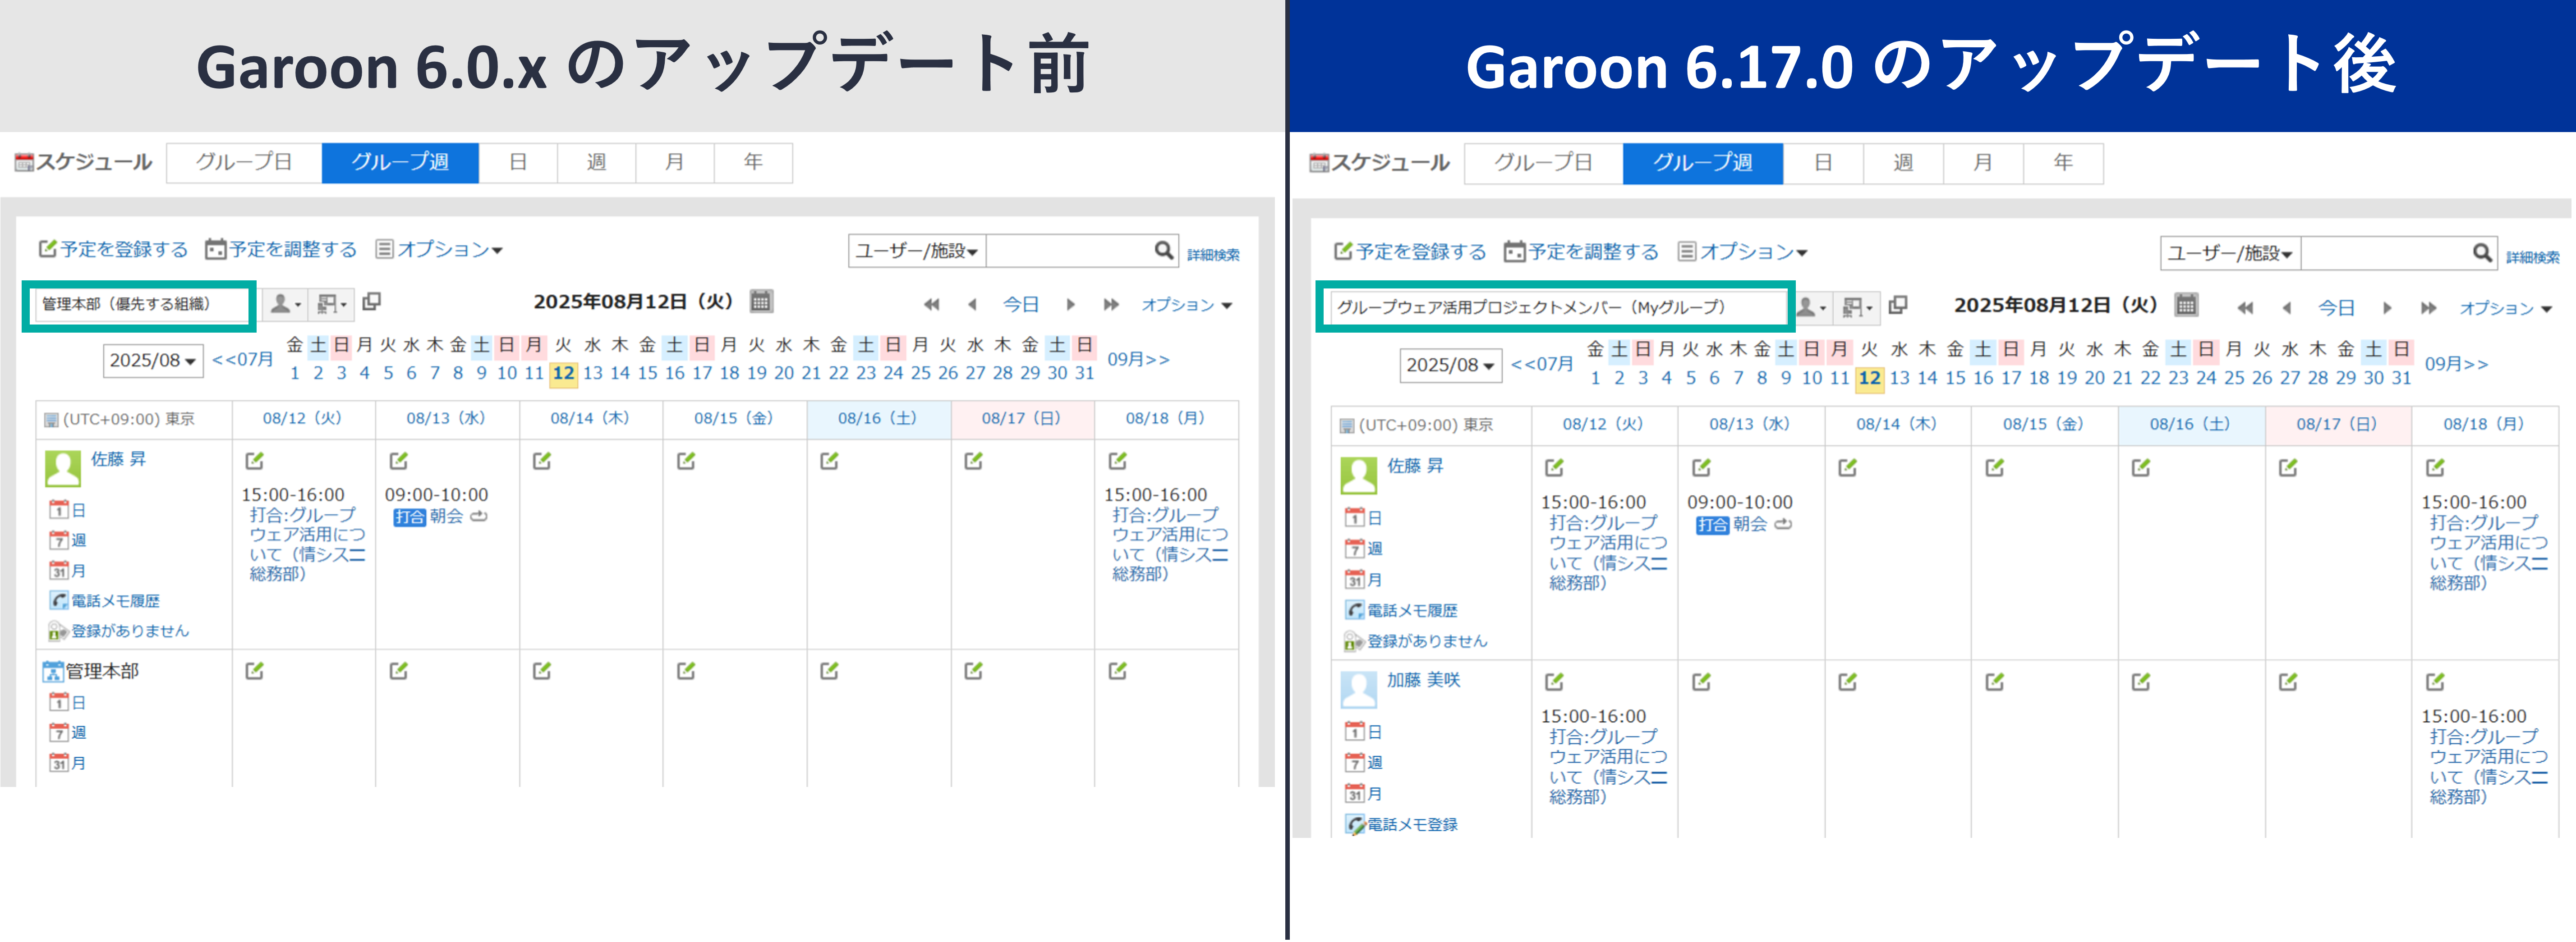Go to the next day with the left panel's arrow
This screenshot has width=2576, height=942.
tap(1070, 304)
